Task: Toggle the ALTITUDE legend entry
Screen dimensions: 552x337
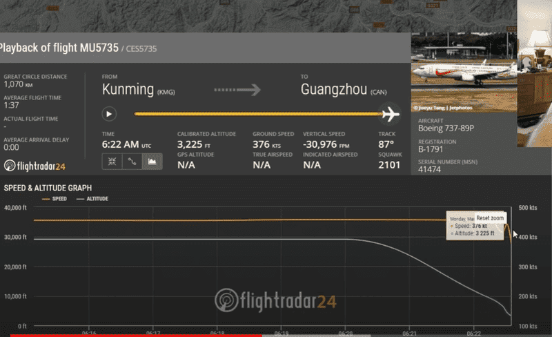Action: pos(92,199)
